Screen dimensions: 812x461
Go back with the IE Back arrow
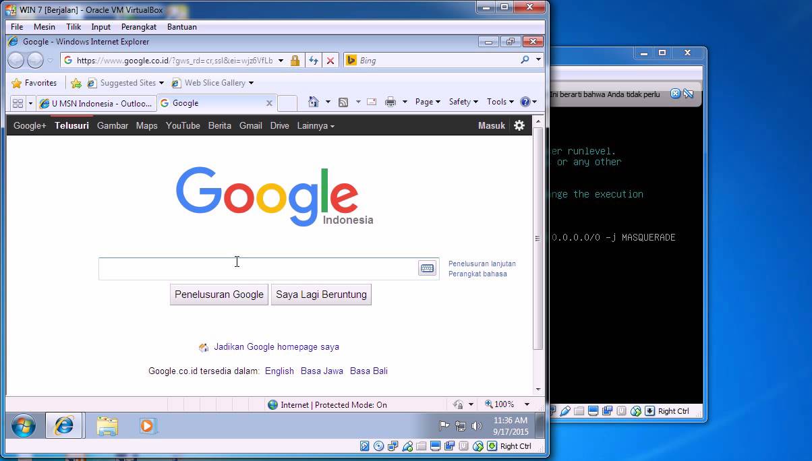point(16,61)
